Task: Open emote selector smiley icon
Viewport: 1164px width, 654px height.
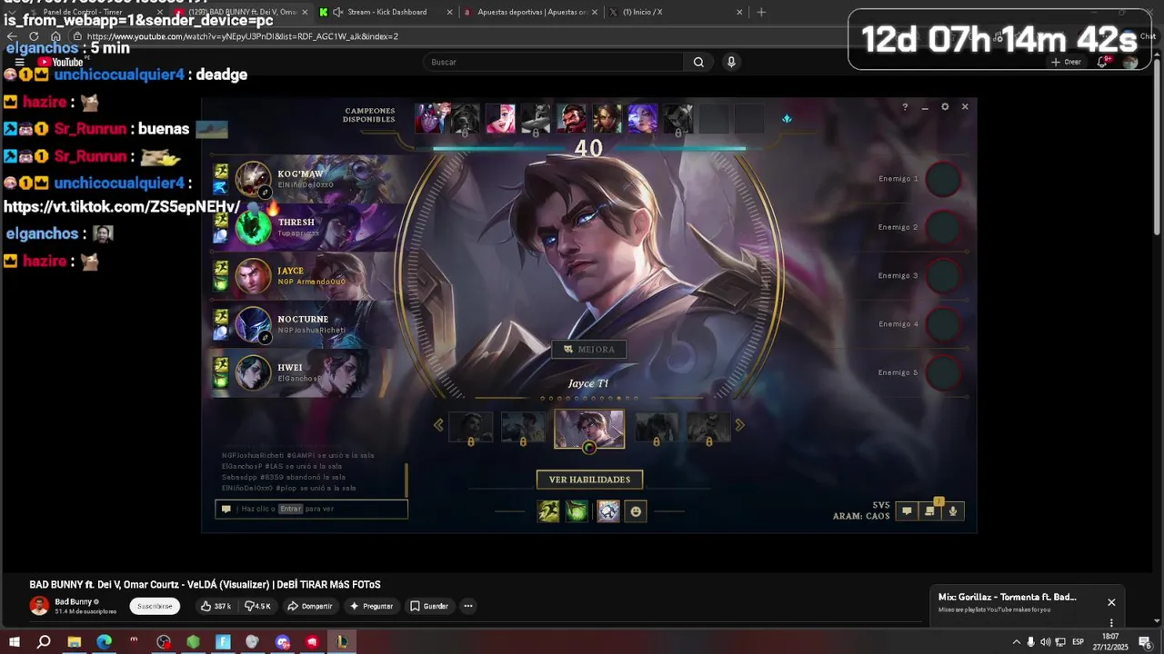Action: 636,511
